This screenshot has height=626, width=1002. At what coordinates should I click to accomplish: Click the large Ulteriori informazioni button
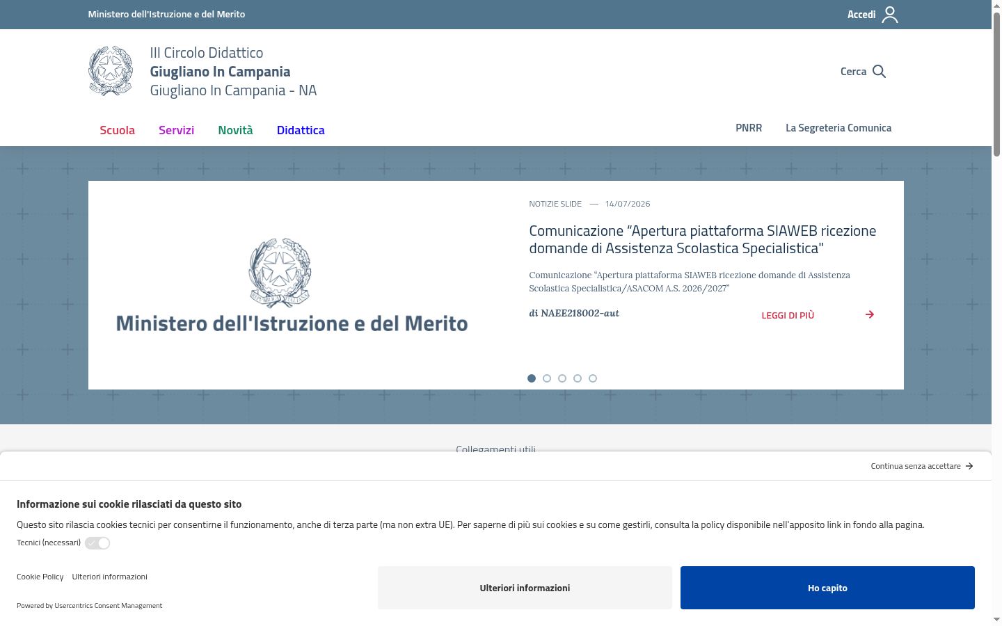(x=525, y=588)
